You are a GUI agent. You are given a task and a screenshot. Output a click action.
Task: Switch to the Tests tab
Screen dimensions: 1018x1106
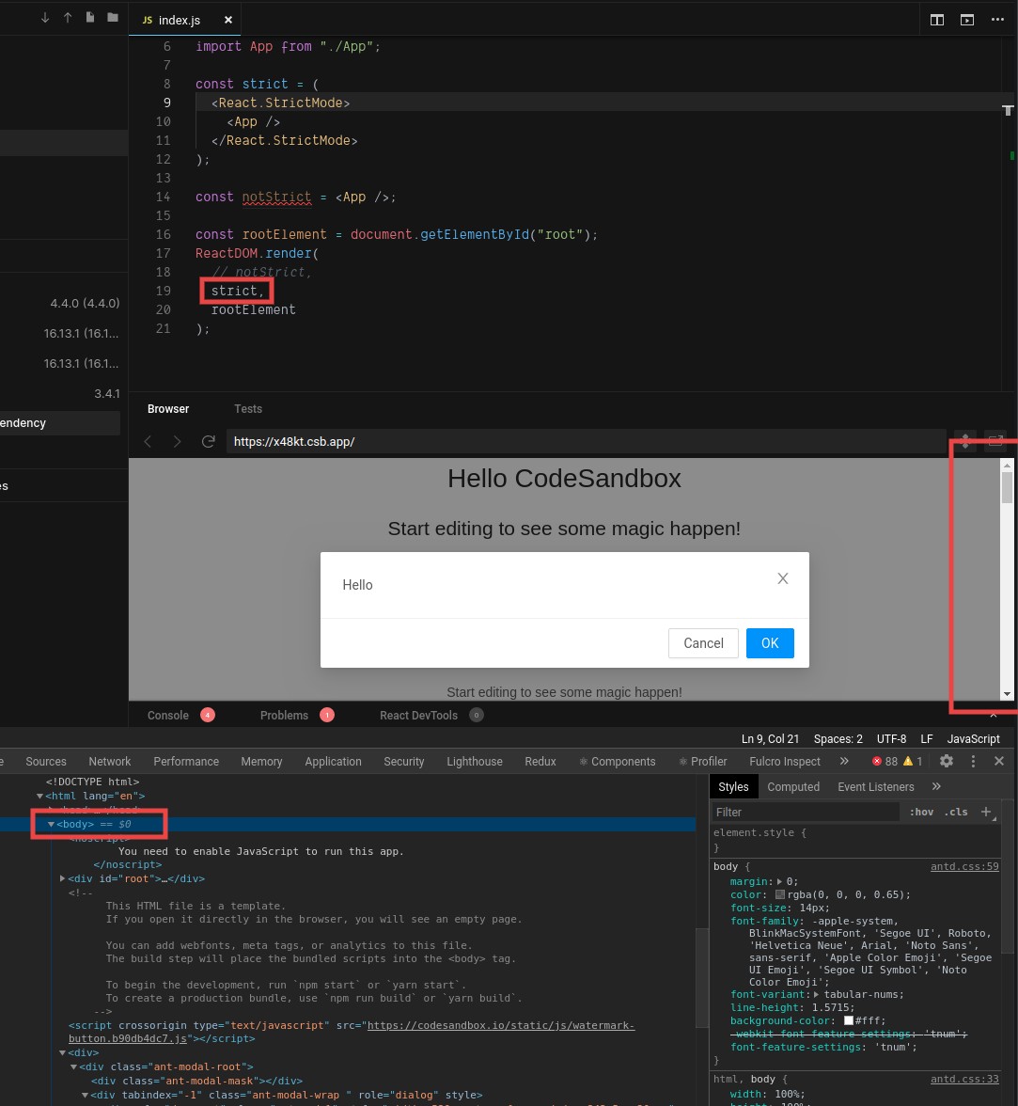coord(248,409)
